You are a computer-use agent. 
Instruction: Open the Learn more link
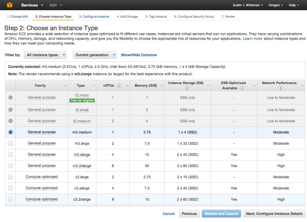(252, 39)
